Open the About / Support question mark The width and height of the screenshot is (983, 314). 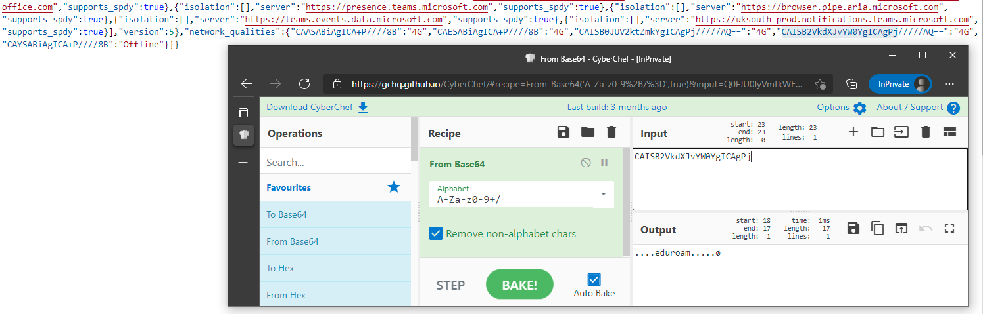click(x=953, y=108)
